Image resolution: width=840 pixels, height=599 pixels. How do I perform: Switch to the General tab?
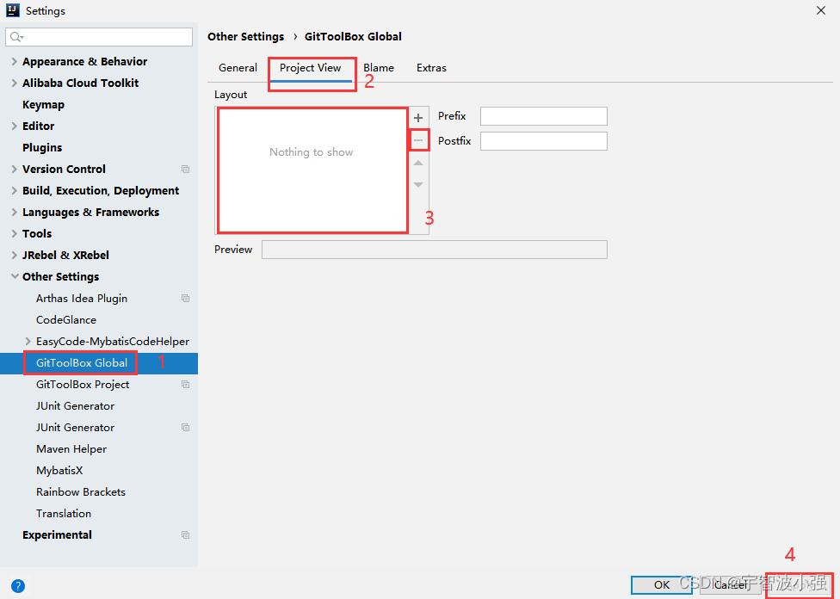coord(238,68)
